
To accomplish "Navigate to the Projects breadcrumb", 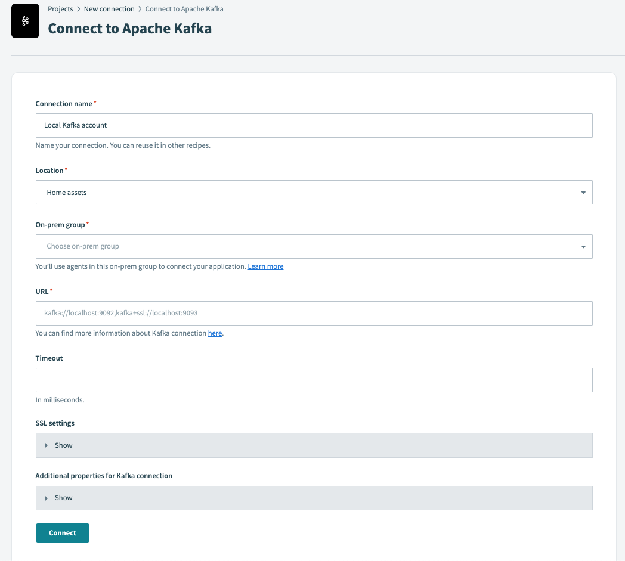I will [x=60, y=8].
